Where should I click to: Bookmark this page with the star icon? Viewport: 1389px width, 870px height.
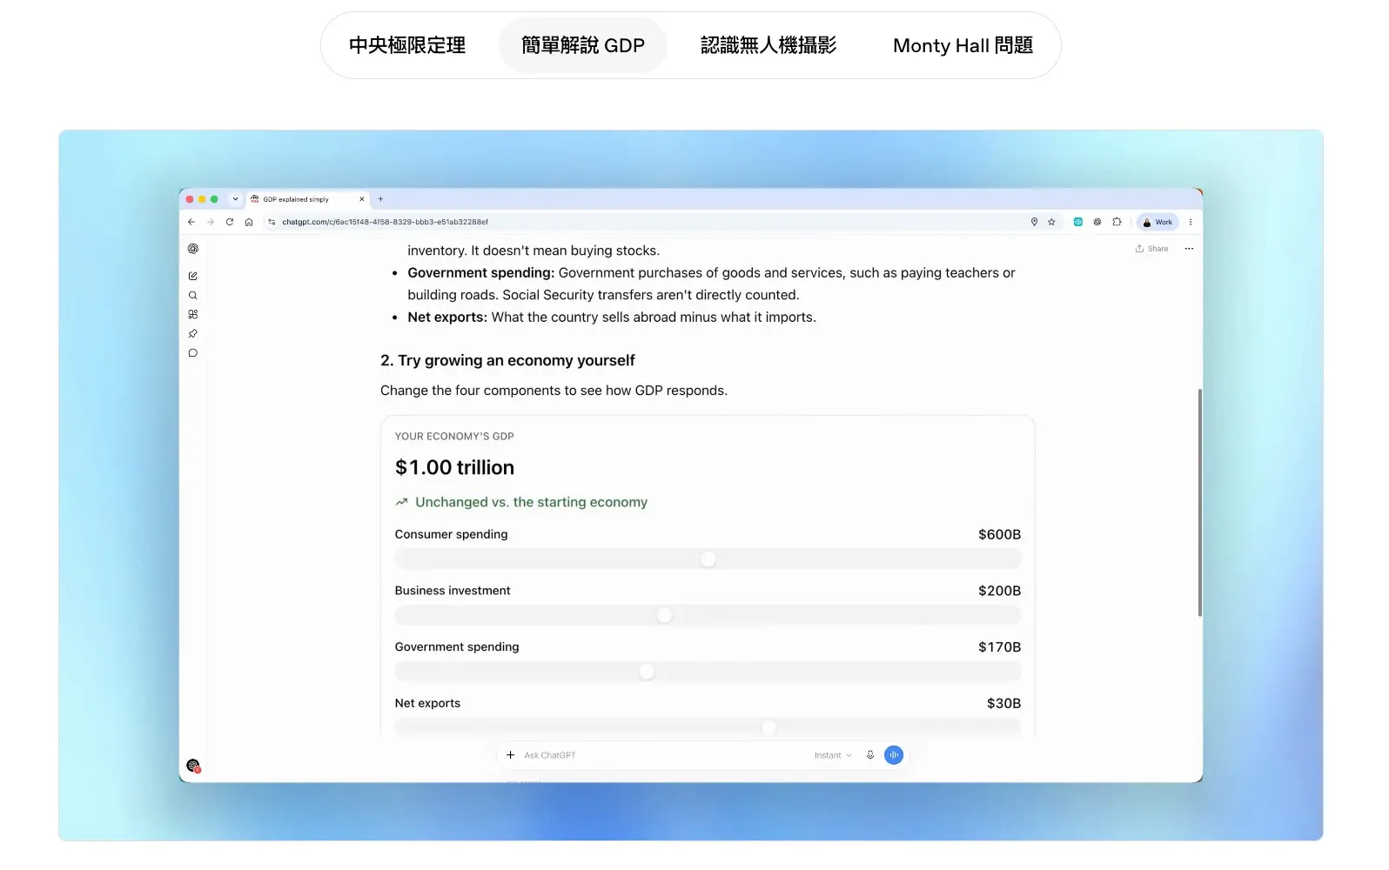pos(1051,222)
